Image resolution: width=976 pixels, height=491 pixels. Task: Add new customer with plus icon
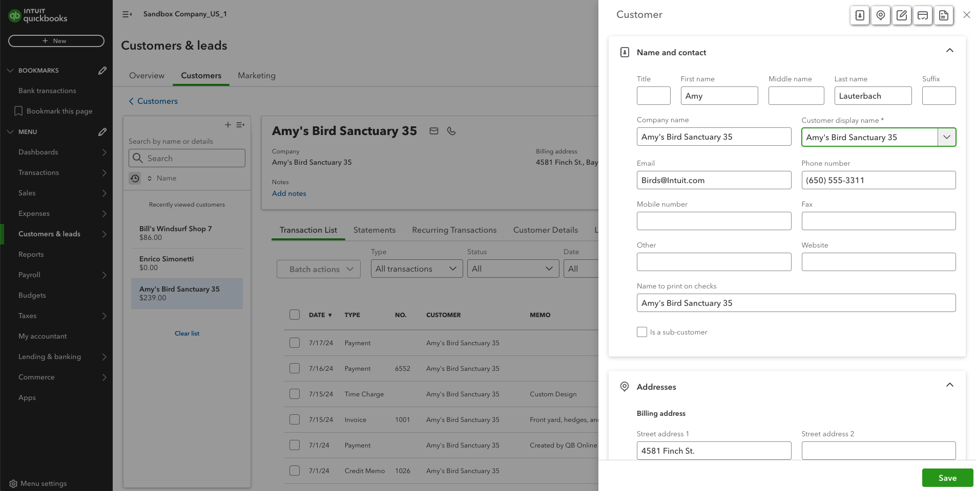[x=228, y=125]
